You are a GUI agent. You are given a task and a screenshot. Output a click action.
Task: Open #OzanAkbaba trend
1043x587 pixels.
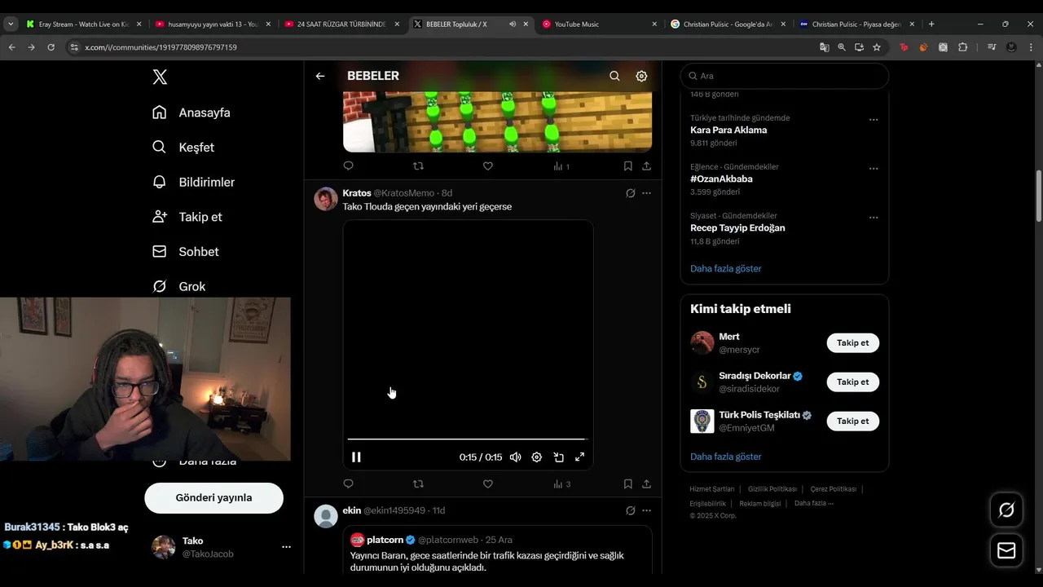click(721, 179)
